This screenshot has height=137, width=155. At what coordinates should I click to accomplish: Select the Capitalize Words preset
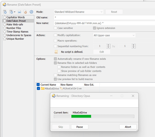click(x=16, y=17)
